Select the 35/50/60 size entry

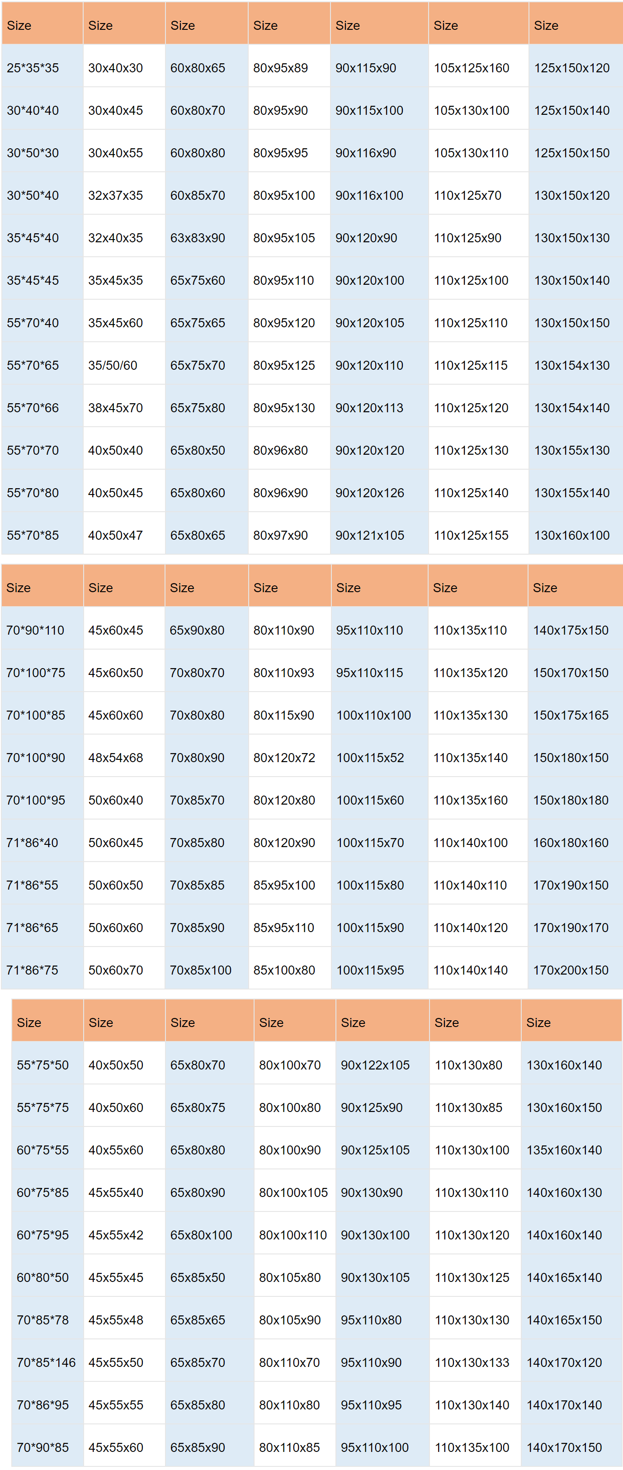point(113,365)
